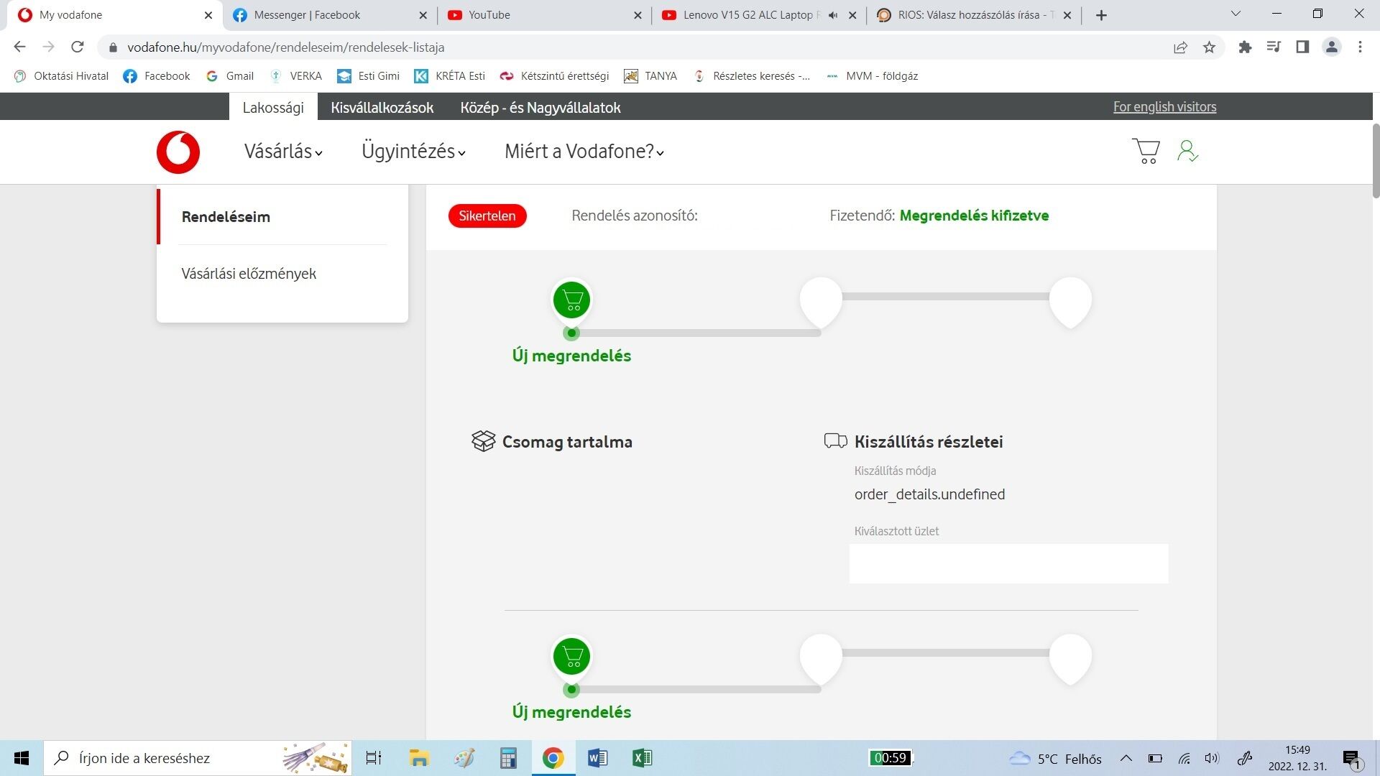Open the notification center icon

pyautogui.click(x=1351, y=759)
